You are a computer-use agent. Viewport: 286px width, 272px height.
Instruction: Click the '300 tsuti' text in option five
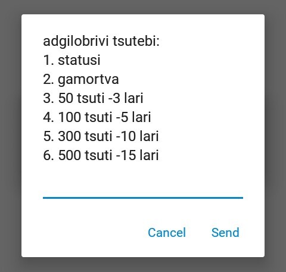tap(85, 136)
